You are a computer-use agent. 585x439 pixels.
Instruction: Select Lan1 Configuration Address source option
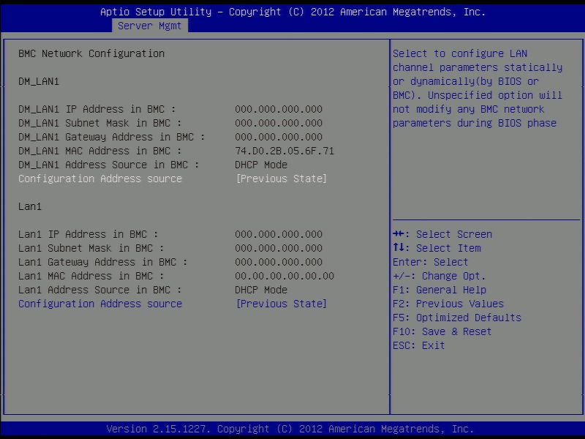coord(100,304)
